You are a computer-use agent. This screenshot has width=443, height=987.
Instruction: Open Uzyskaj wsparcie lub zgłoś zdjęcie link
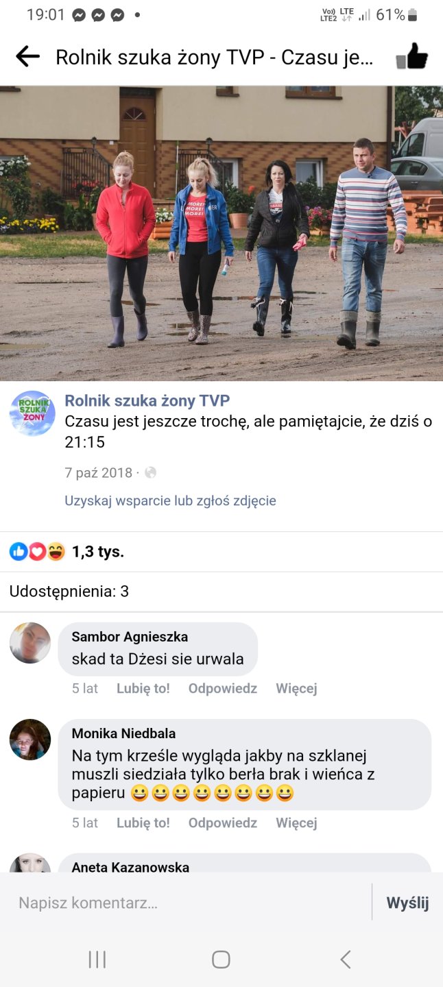point(170,501)
